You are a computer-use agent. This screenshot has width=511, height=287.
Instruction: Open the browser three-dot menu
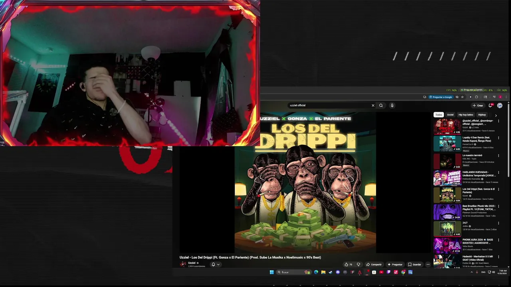coord(506,97)
